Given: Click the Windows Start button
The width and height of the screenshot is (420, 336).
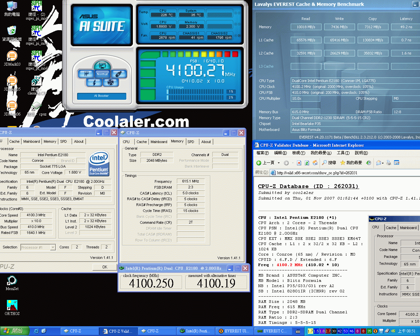Looking at the screenshot, I should 15,331.
